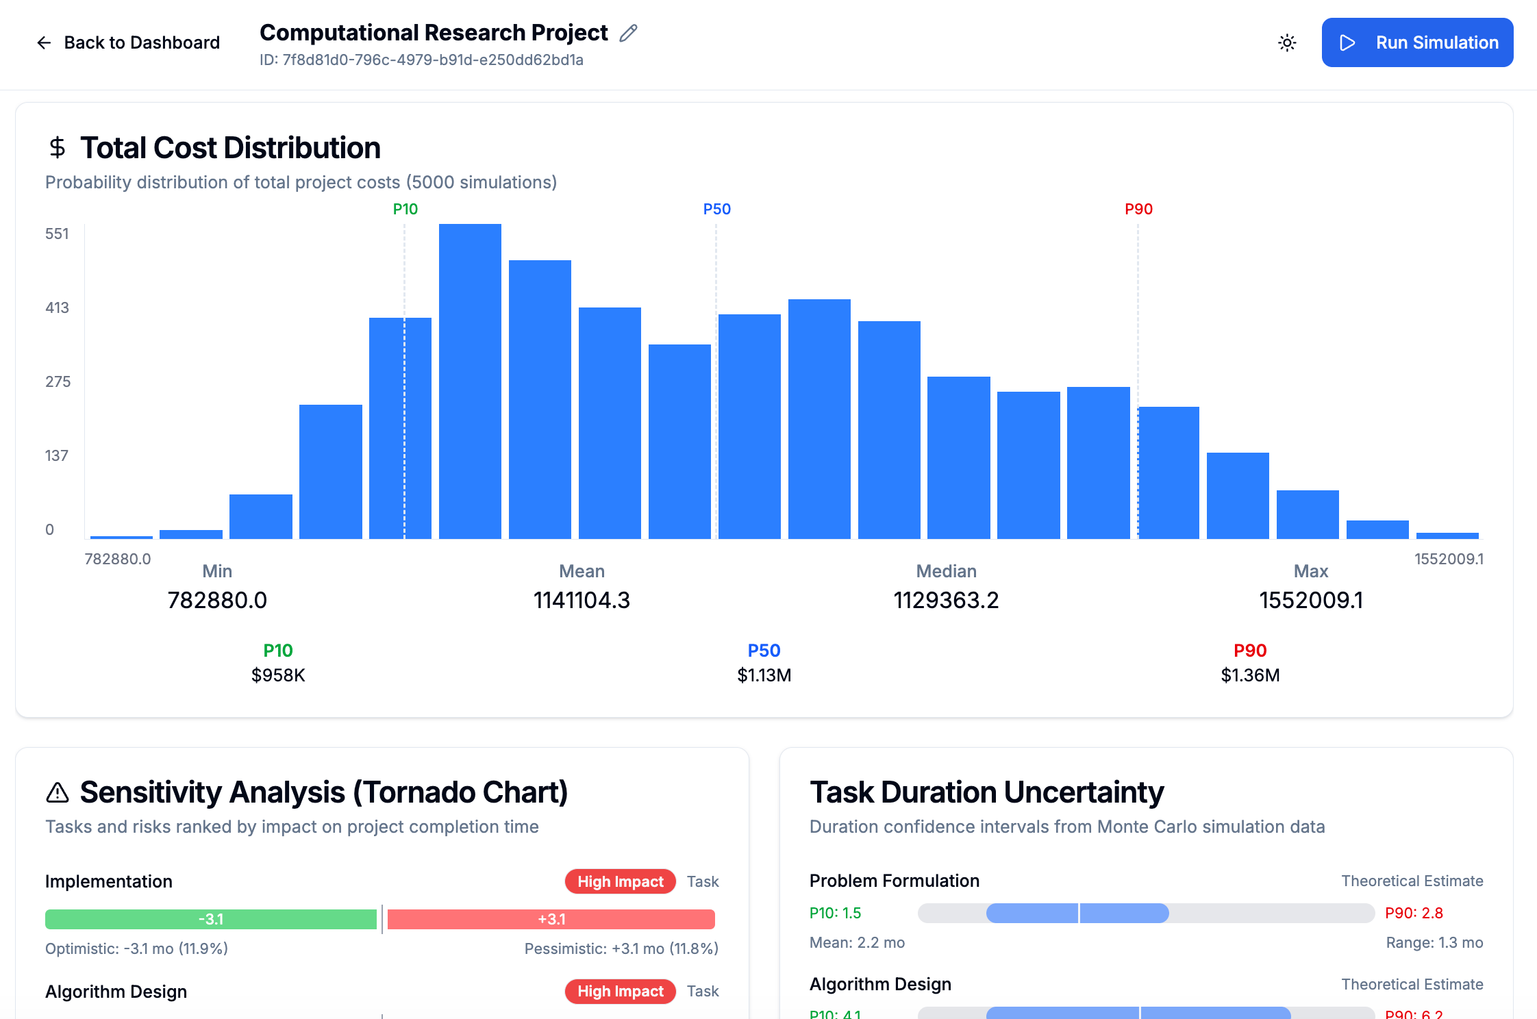Click the P50 marker label above chart
Image resolution: width=1537 pixels, height=1019 pixels.
(716, 209)
